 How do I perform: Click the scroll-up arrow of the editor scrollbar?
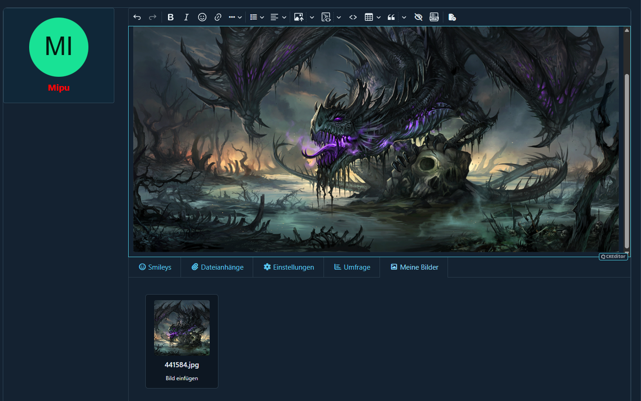pos(627,31)
